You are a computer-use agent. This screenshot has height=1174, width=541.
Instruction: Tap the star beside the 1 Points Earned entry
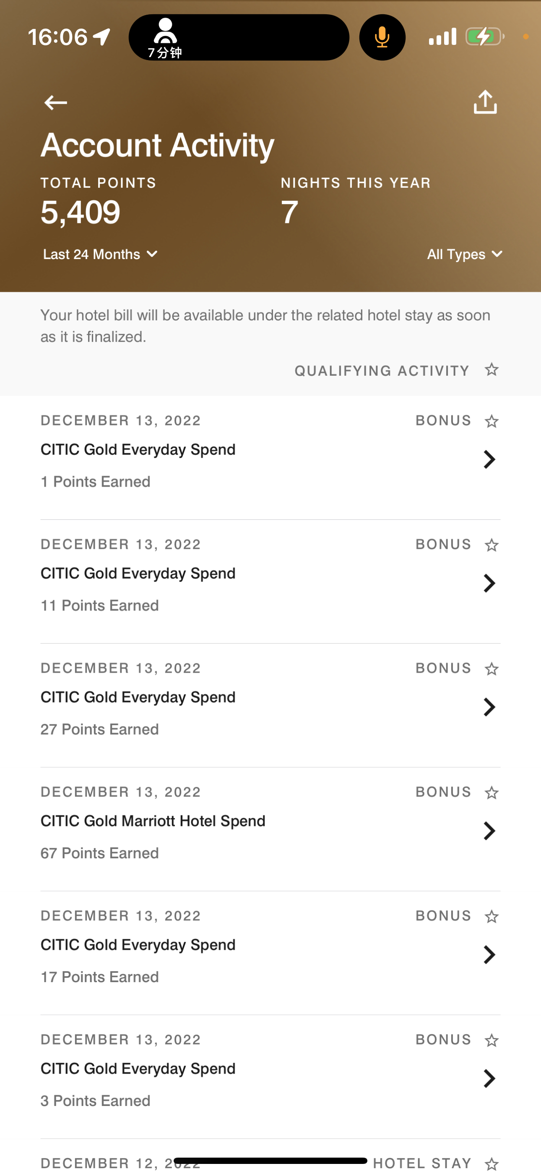coord(492,421)
